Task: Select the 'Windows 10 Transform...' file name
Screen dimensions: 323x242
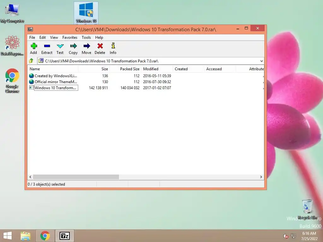Action: pos(56,88)
